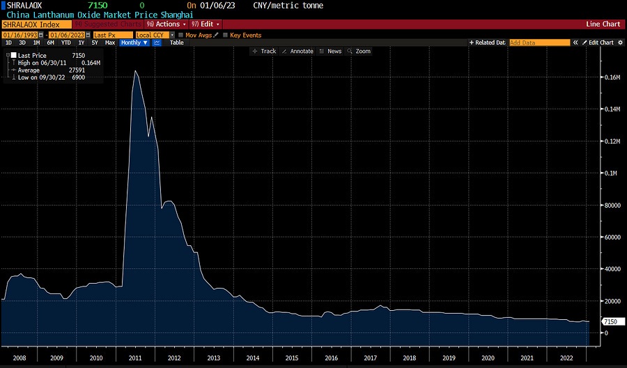Select the Max time range

[110, 43]
